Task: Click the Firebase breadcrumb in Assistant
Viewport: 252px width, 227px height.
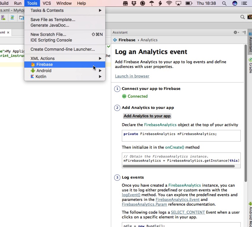Action: coord(127,40)
